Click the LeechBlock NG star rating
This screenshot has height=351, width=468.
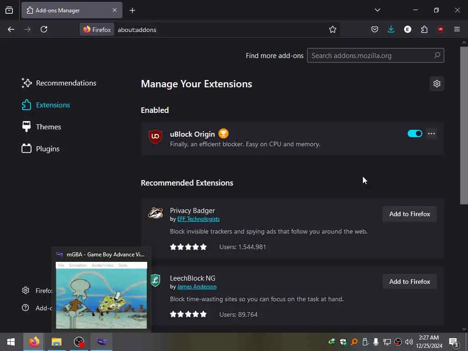(x=188, y=314)
